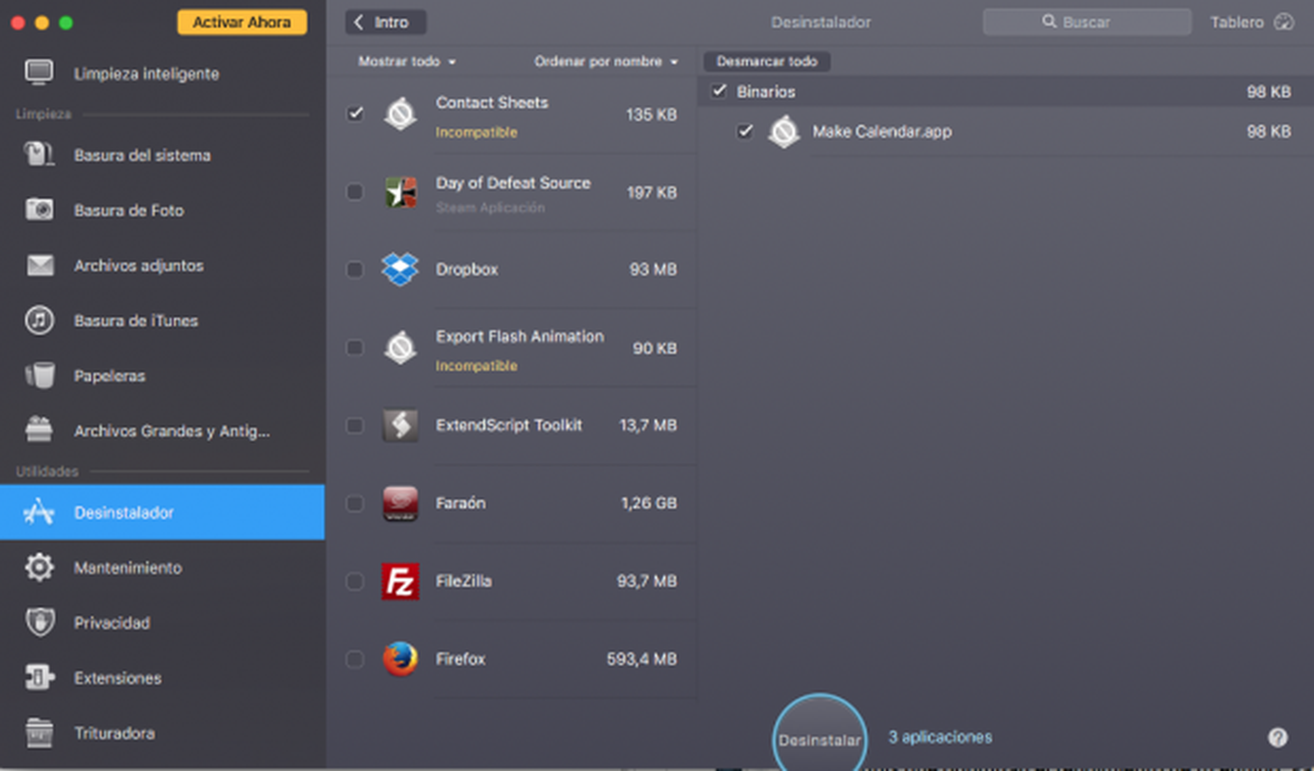This screenshot has height=771, width=1314.
Task: Click the Faraón app icon
Action: tap(400, 503)
